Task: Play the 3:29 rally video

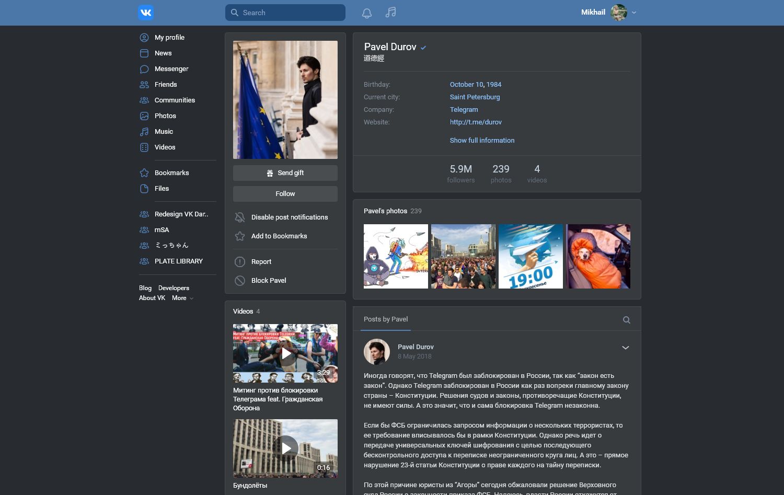Action: (285, 353)
